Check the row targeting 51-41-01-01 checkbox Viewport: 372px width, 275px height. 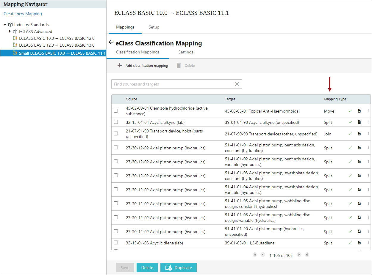116,147
